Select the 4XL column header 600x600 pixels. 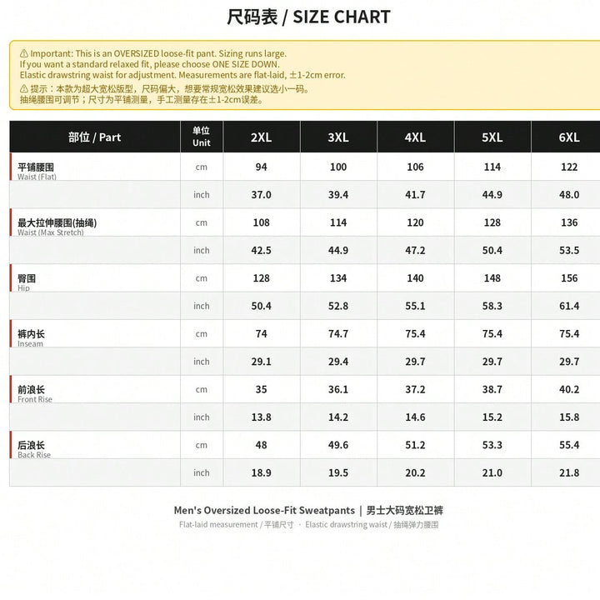pyautogui.click(x=415, y=137)
